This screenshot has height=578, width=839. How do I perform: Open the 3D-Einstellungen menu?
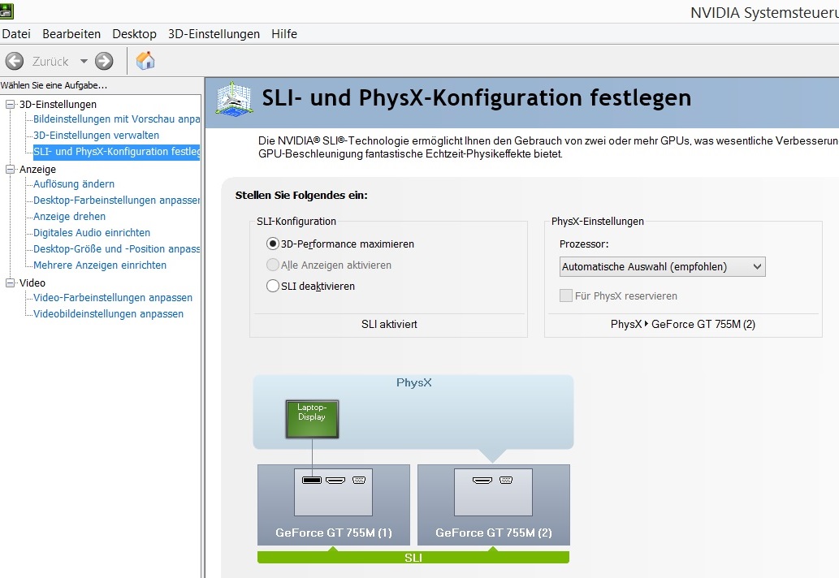(x=214, y=33)
